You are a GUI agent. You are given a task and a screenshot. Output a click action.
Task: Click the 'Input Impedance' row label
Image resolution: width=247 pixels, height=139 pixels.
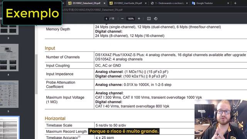59,74
